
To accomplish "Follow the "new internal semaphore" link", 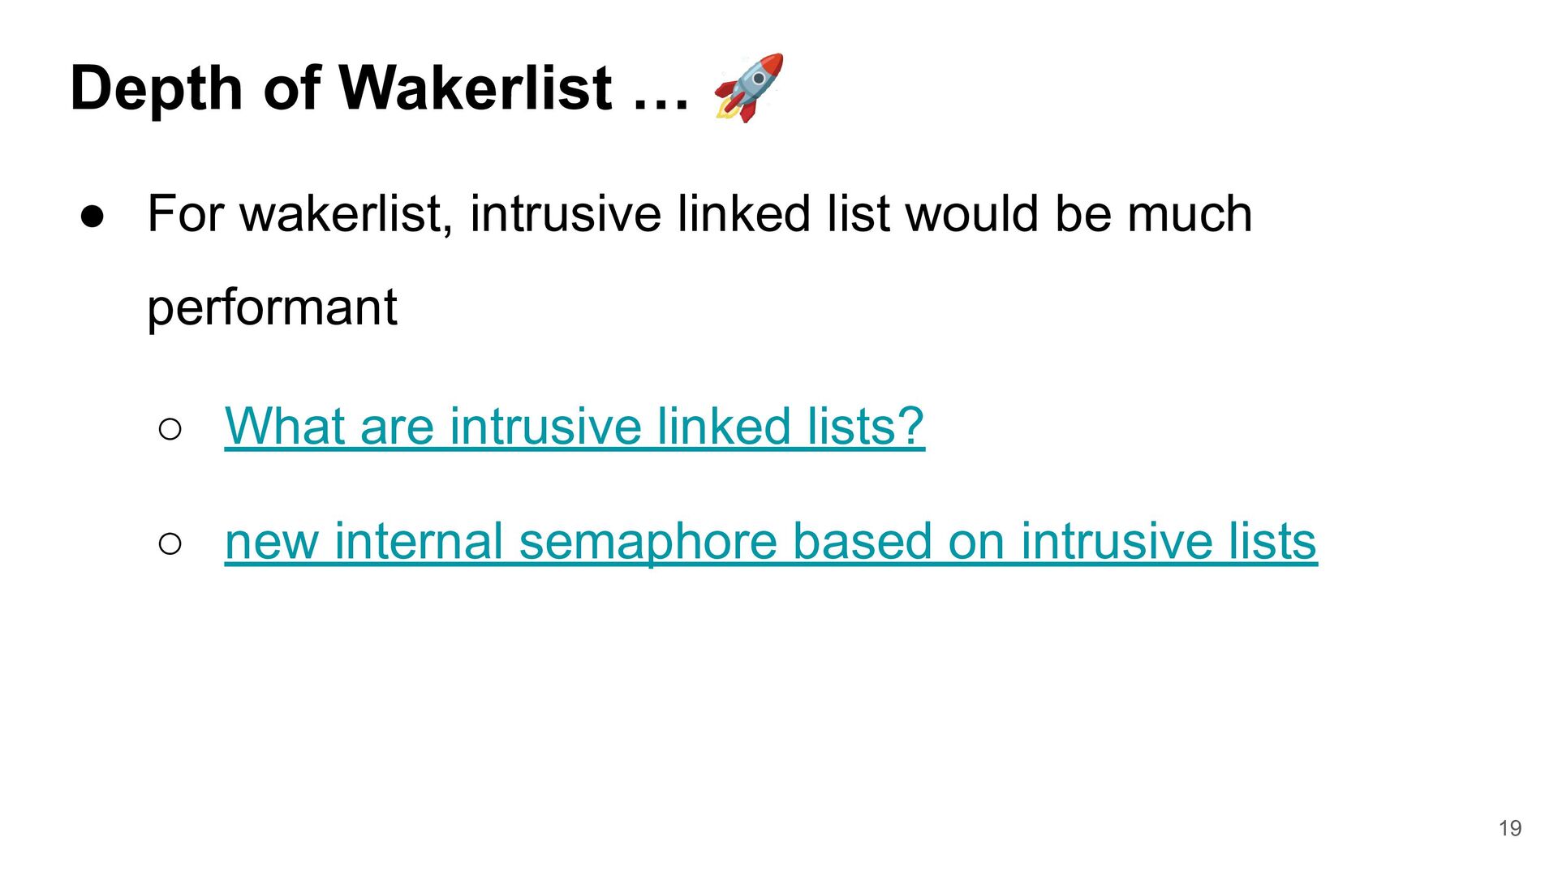I will (x=771, y=541).
